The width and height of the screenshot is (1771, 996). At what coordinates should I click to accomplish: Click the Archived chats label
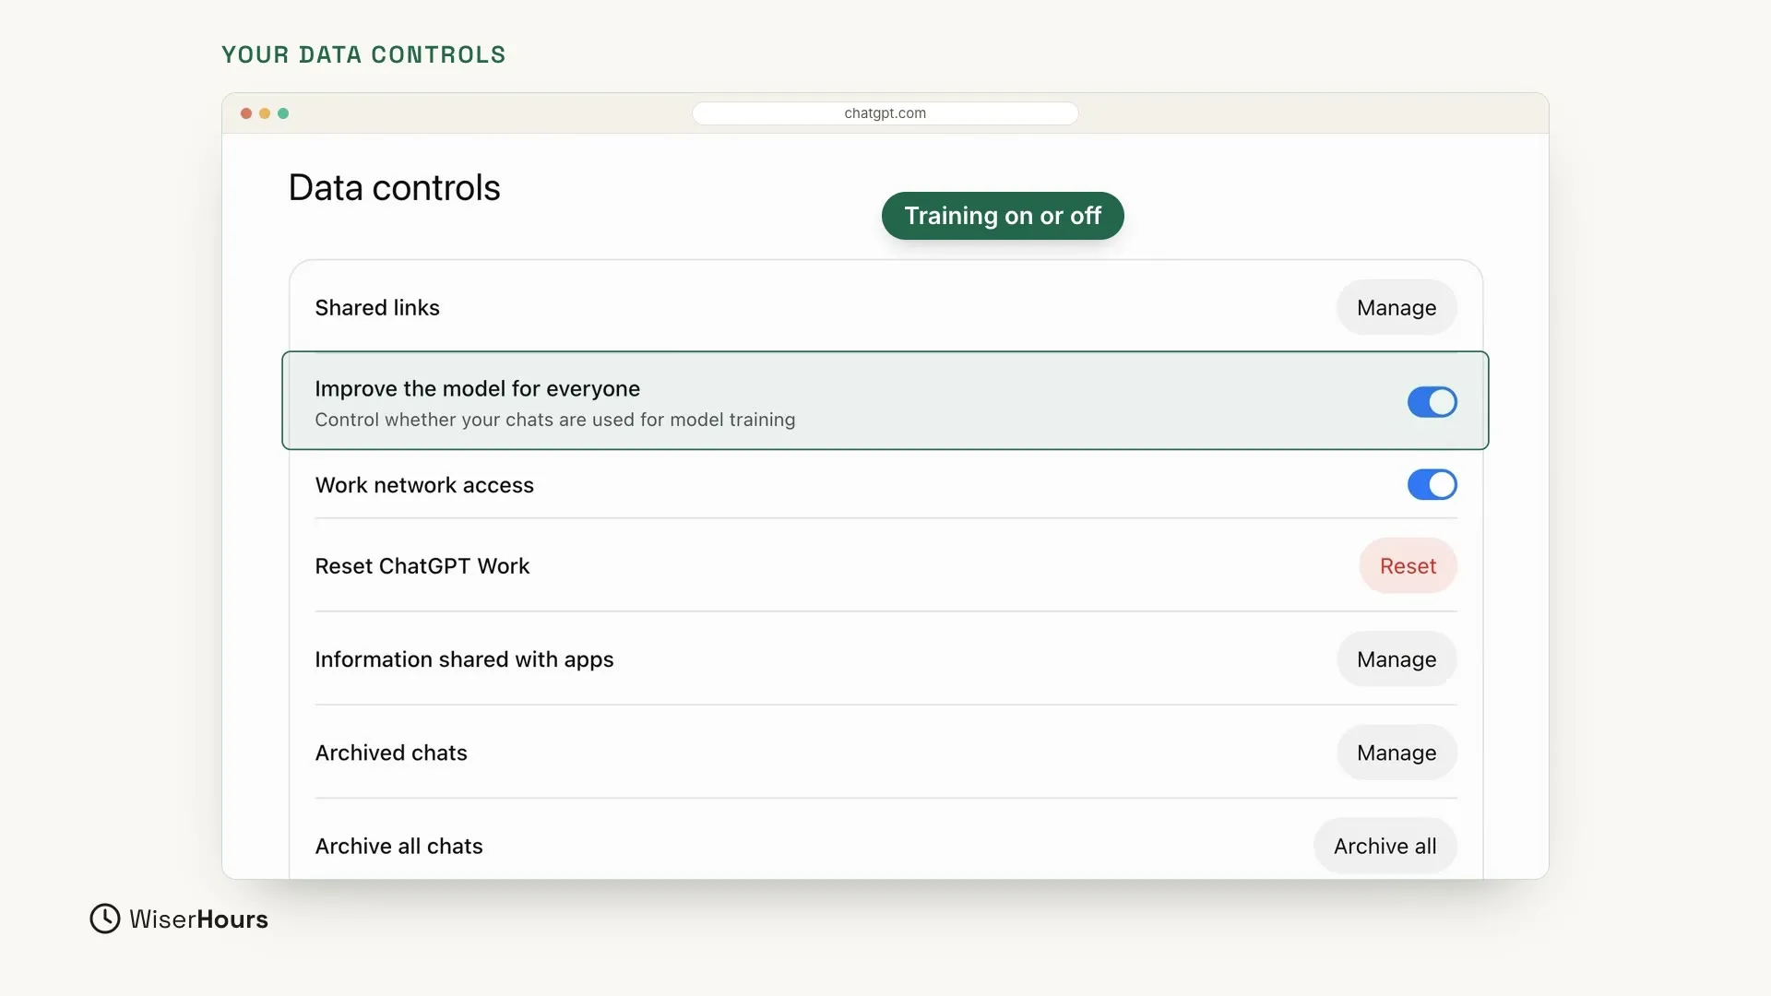coord(391,753)
